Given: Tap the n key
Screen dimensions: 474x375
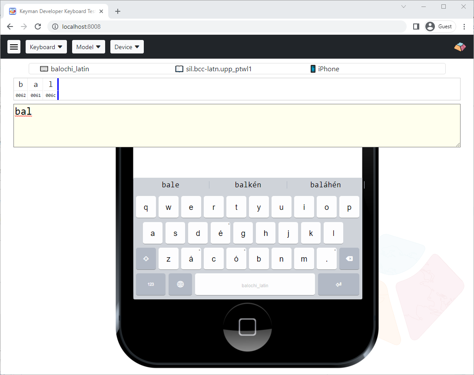Looking at the screenshot, I should click(x=282, y=259).
